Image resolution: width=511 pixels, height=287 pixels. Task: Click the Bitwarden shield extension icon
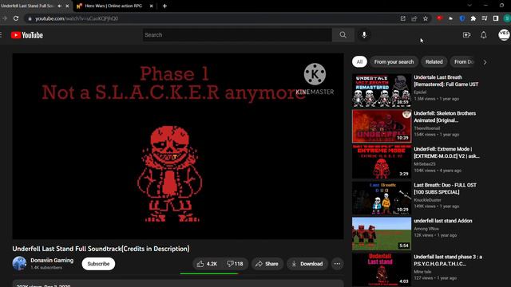[x=461, y=18]
